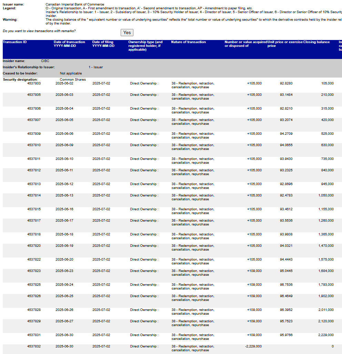Click transaction ID 4537832
This screenshot has width=342, height=354.
click(34, 346)
